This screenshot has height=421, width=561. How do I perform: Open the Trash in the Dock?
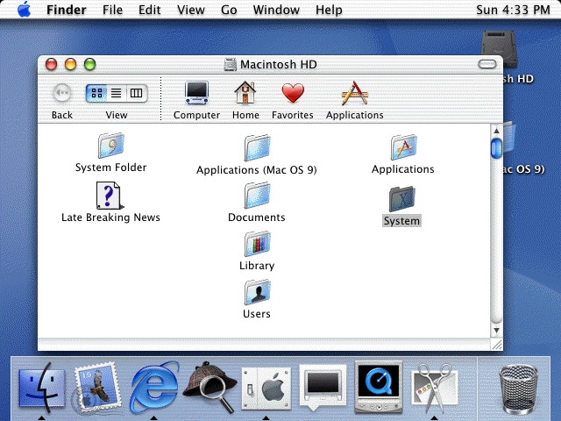coord(518,389)
